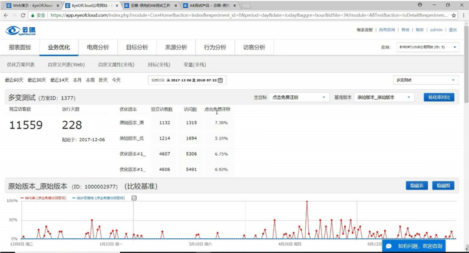Toggle the red 转化率 legend series
The height and width of the screenshot is (253, 469).
[x=43, y=198]
